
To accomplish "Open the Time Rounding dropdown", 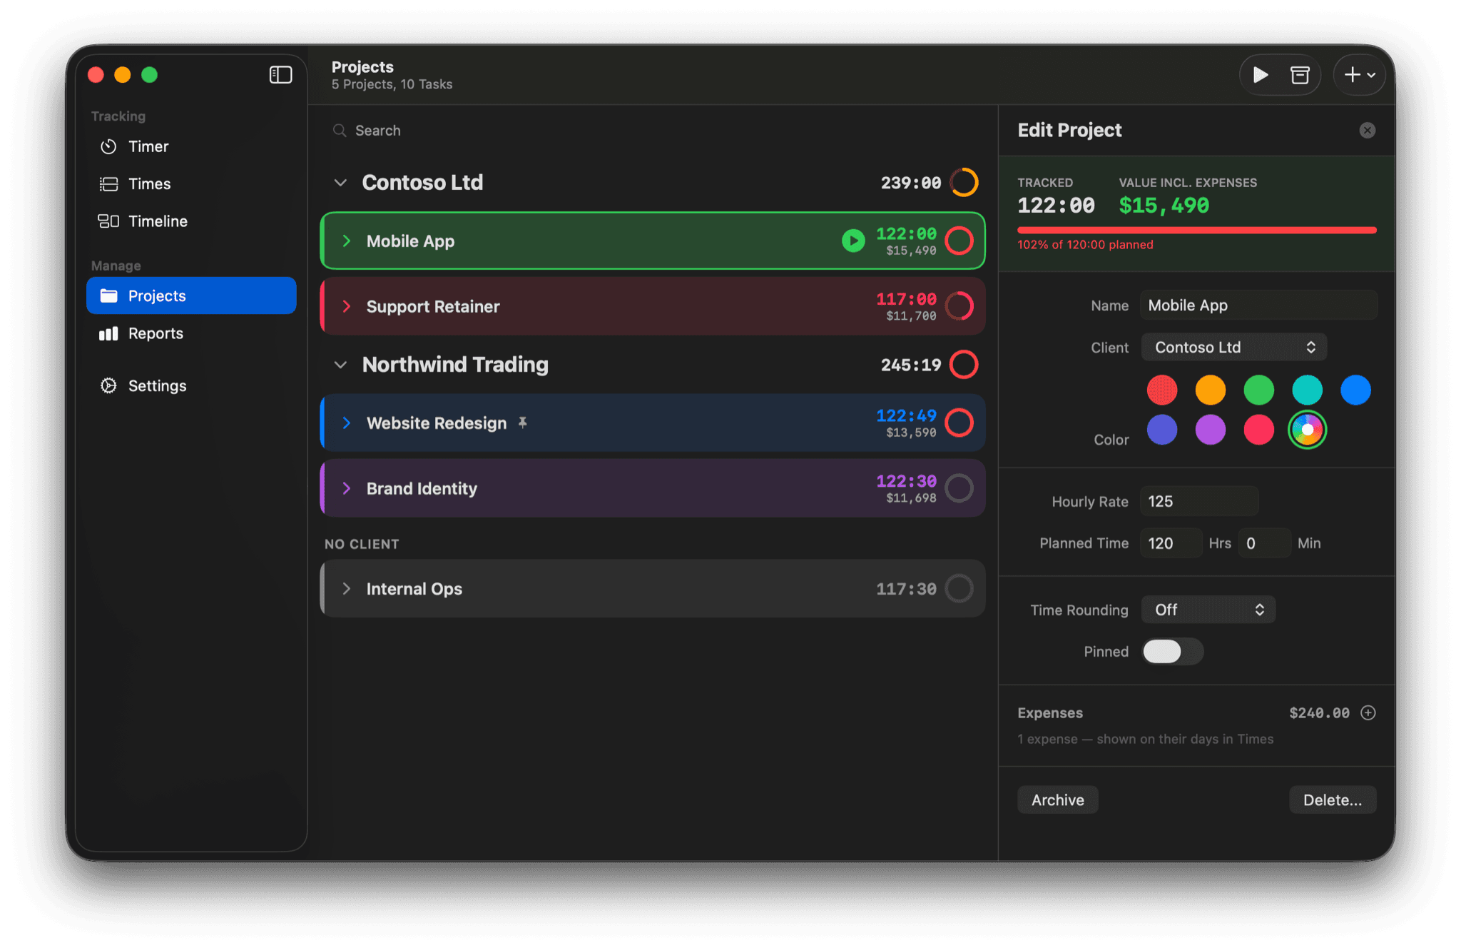I will pos(1208,610).
